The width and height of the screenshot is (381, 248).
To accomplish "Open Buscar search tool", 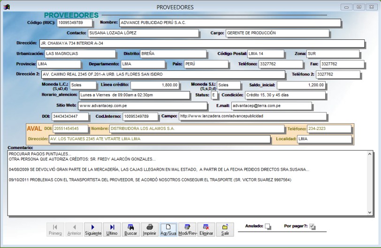I will click(x=131, y=230).
